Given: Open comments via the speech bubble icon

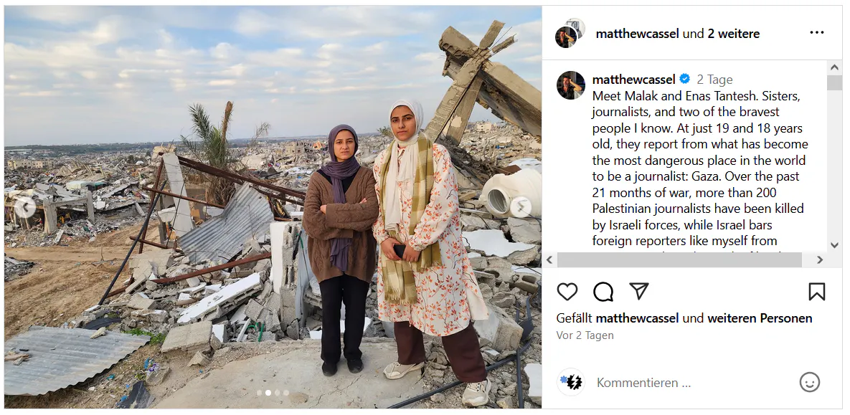Looking at the screenshot, I should [603, 292].
